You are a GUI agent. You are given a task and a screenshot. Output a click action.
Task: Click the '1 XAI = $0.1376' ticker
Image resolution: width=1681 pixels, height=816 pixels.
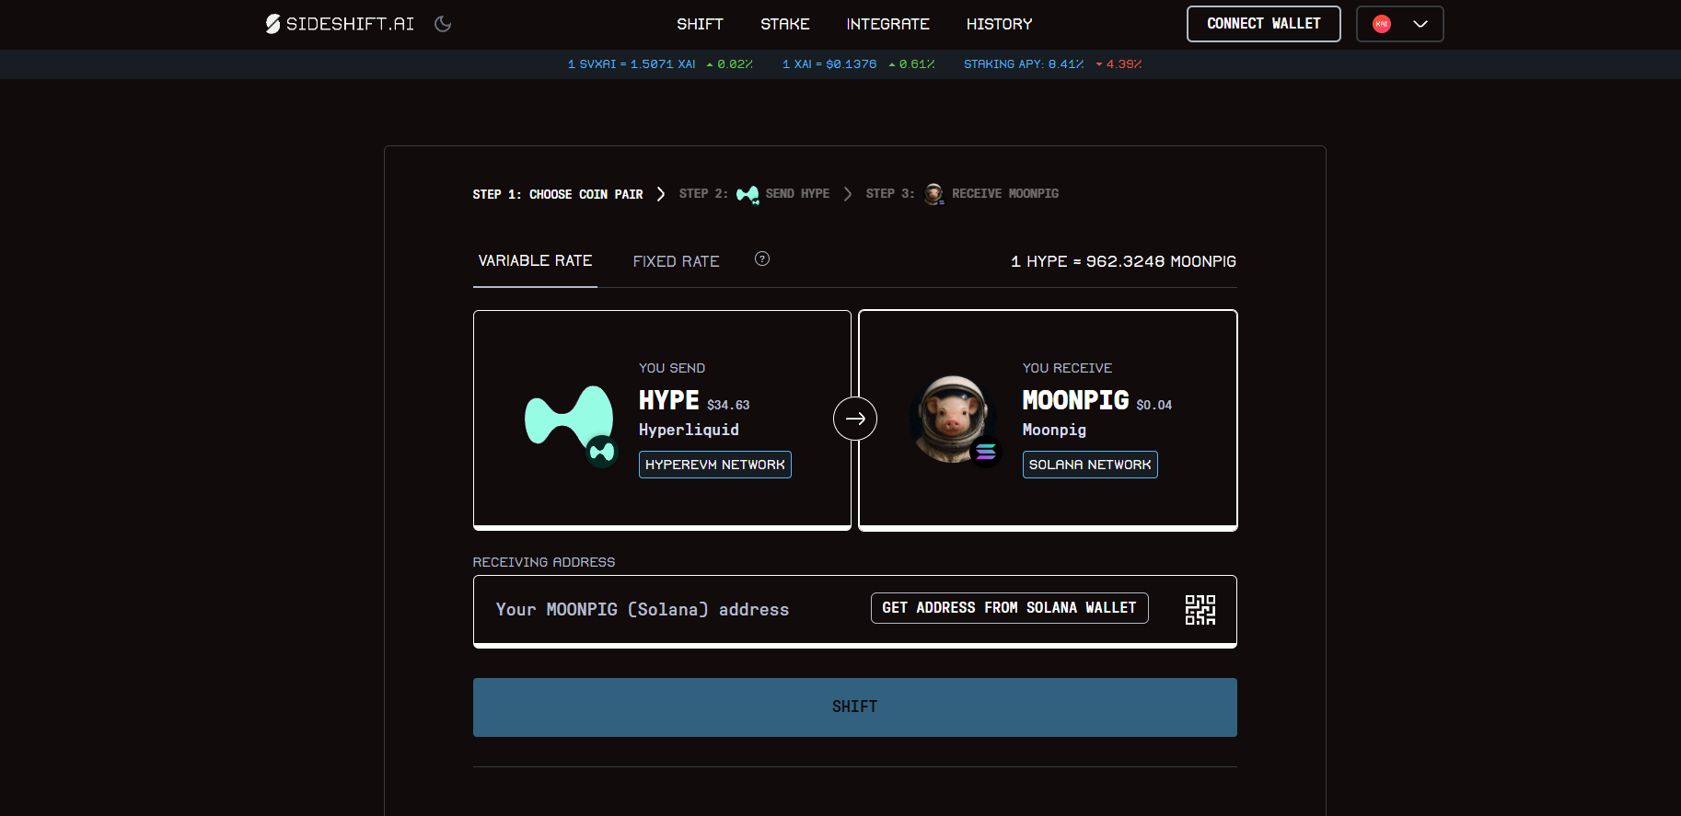829,64
